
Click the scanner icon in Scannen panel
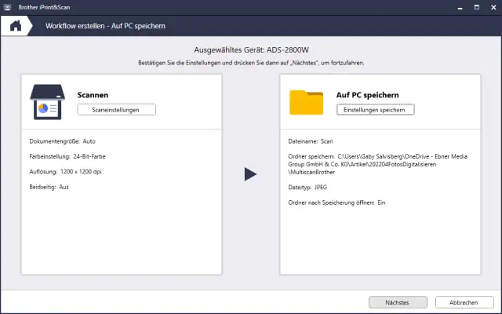click(49, 103)
